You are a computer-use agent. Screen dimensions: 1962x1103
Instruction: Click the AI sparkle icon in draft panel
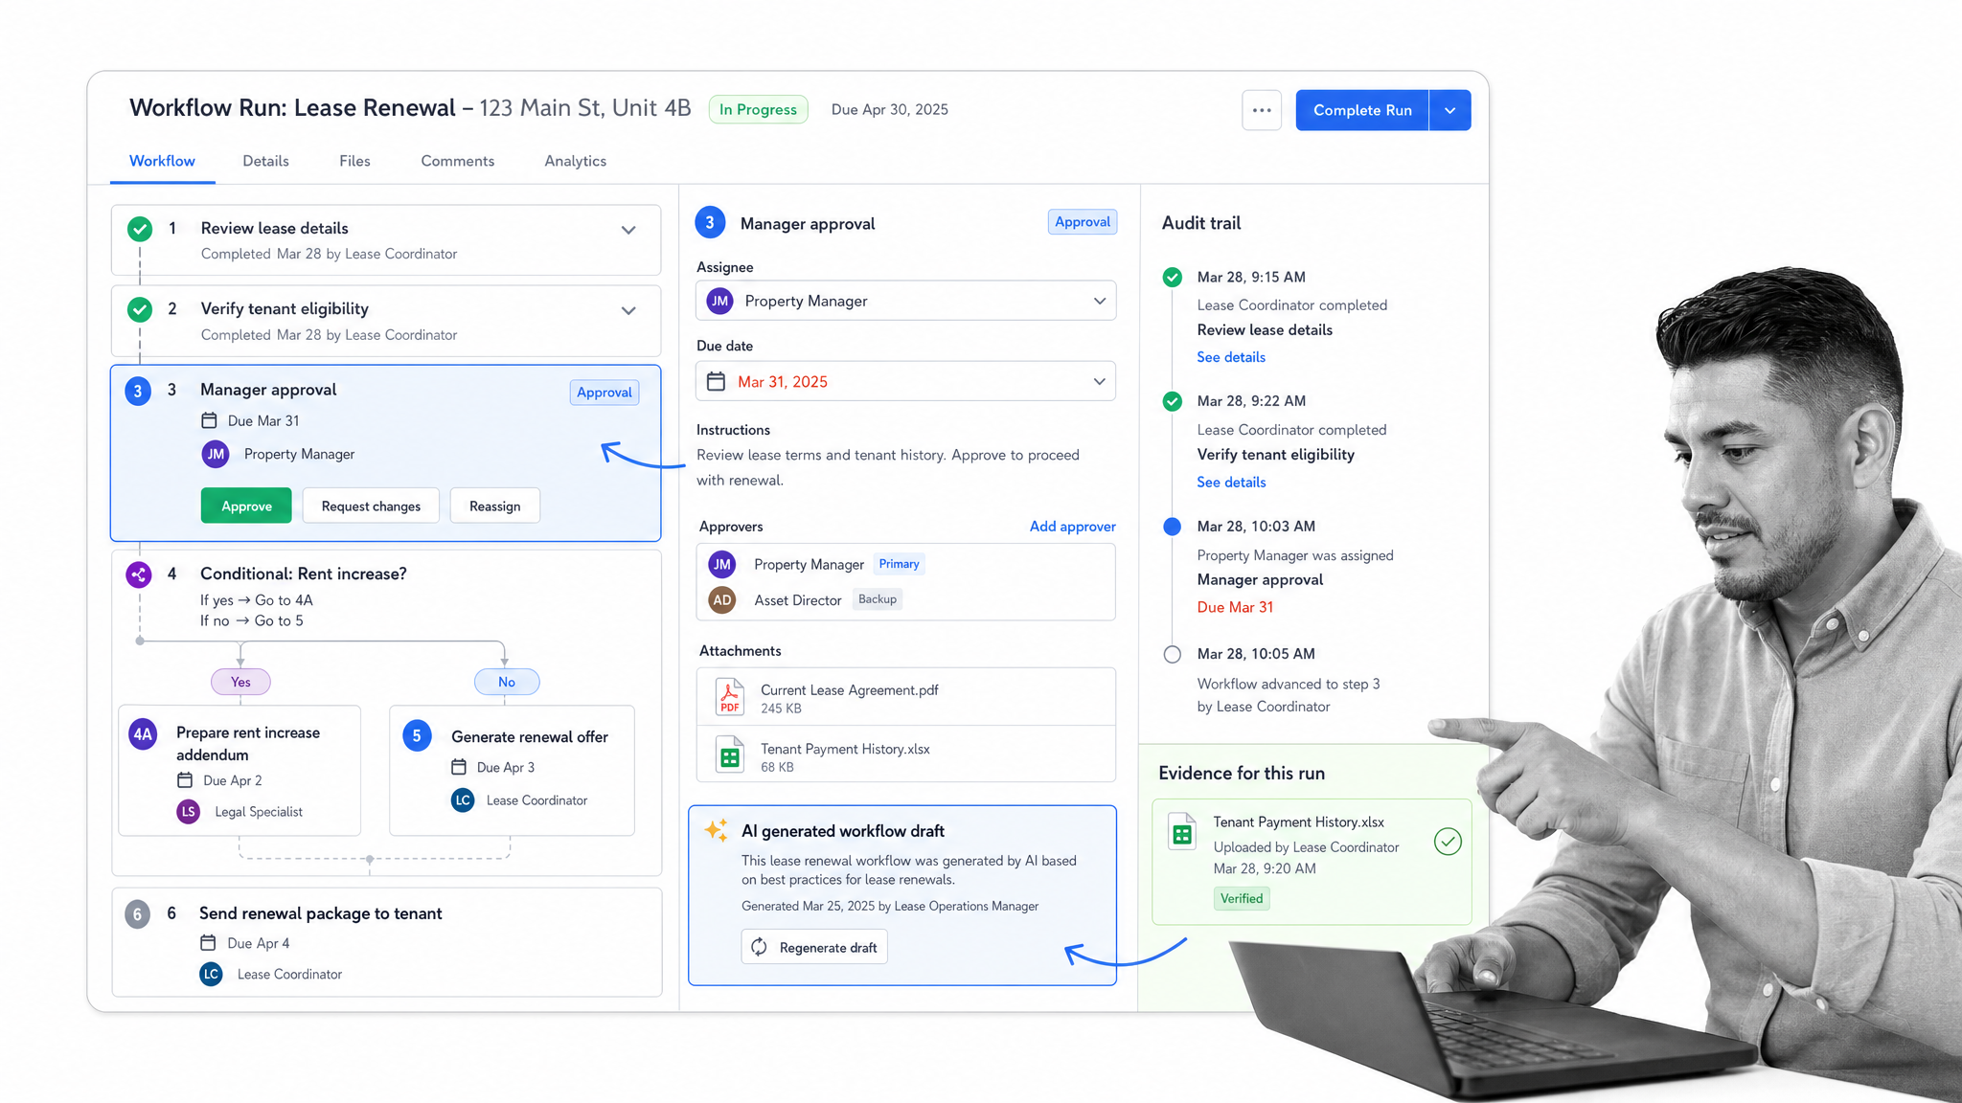(x=717, y=830)
